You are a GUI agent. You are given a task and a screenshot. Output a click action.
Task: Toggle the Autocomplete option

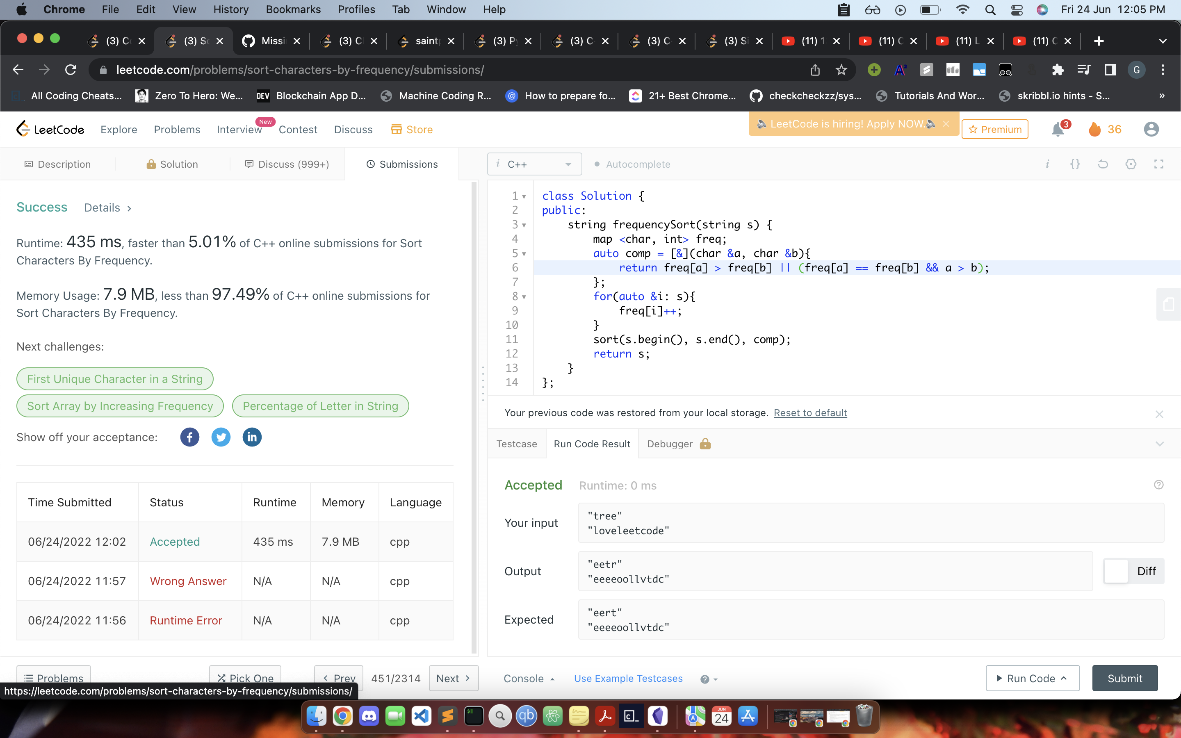pos(632,164)
